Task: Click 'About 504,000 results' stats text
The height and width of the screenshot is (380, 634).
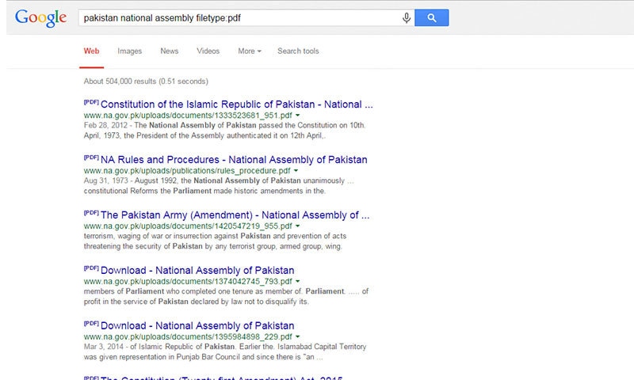Action: pos(146,82)
